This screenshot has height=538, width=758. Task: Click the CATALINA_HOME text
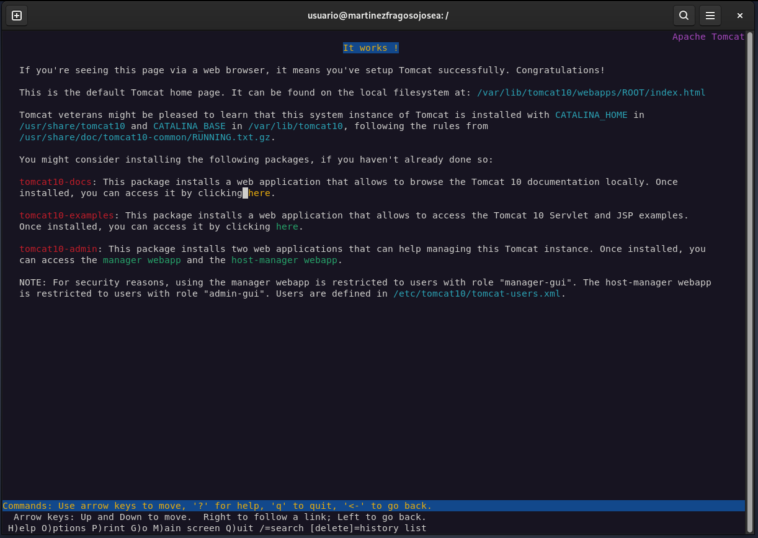click(591, 115)
